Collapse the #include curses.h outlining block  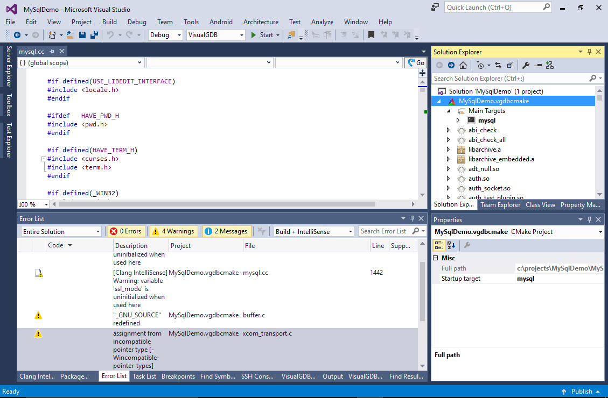click(x=44, y=159)
